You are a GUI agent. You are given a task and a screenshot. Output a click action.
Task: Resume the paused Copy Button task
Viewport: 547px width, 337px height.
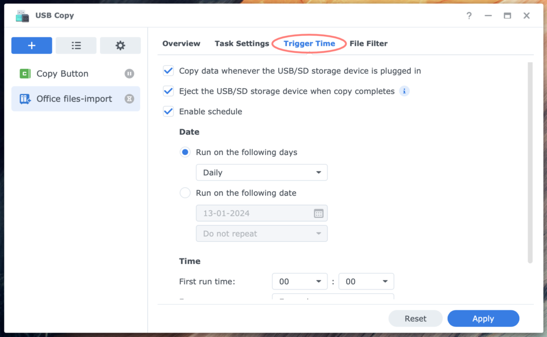coord(129,74)
